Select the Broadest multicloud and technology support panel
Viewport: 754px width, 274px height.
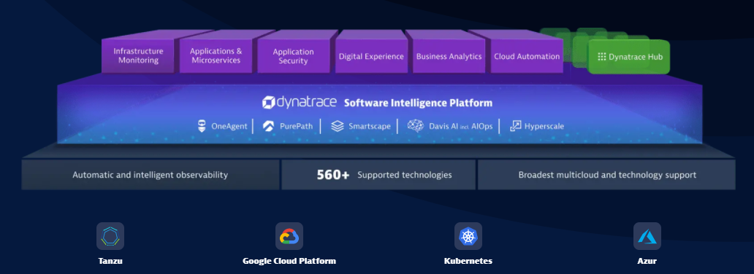click(607, 175)
